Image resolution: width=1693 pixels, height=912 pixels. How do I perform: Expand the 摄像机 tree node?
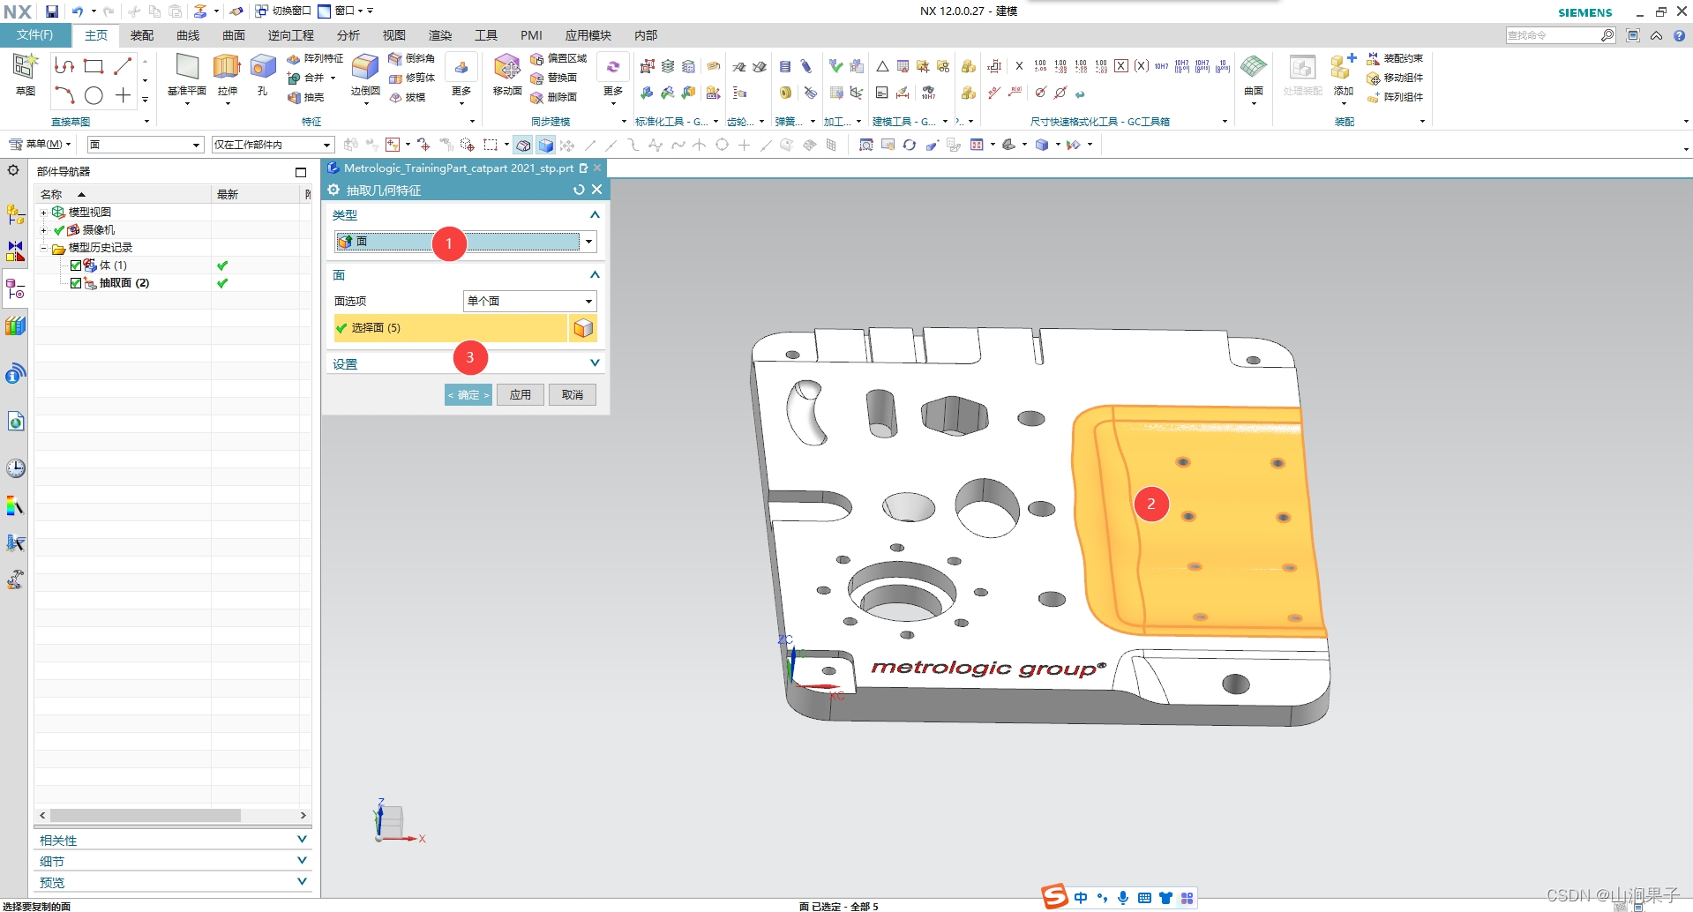click(x=43, y=230)
